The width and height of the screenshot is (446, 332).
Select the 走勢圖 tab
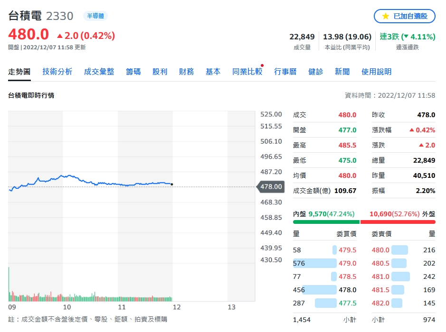pyautogui.click(x=19, y=72)
